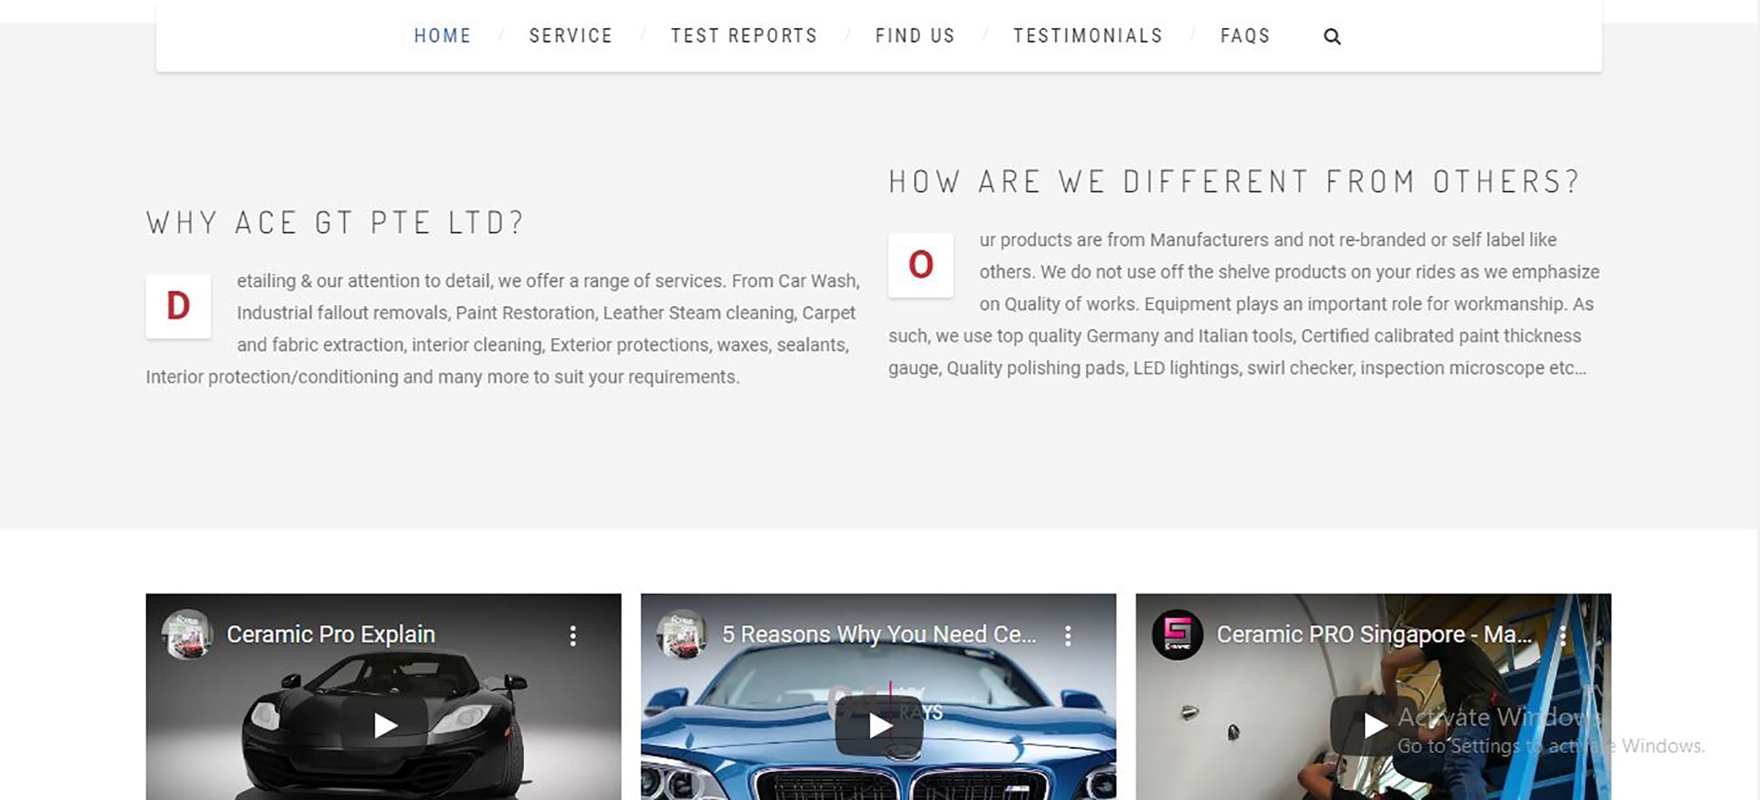Navigate to Find Us
The image size is (1760, 800).
915,36
